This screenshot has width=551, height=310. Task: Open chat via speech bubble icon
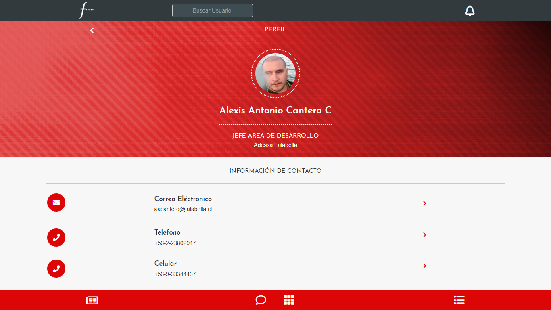coord(261,300)
